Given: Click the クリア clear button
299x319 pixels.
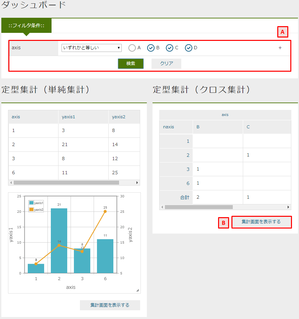Looking at the screenshot, I should [x=166, y=63].
